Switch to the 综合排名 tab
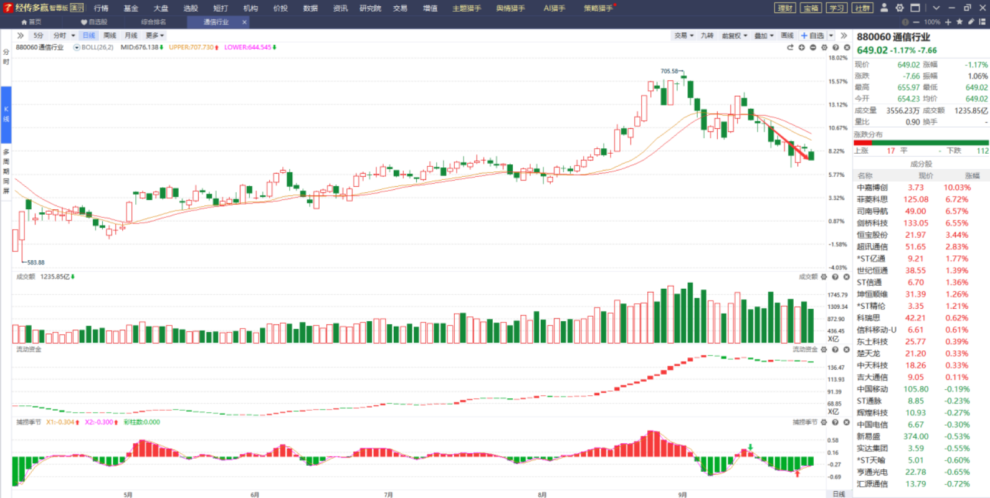The height and width of the screenshot is (498, 990). click(153, 22)
